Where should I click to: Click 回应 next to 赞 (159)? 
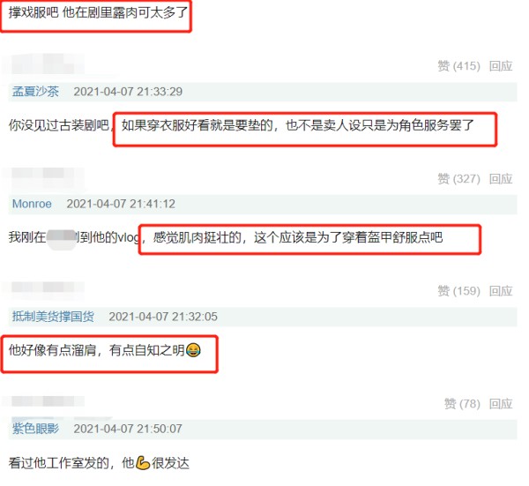501,291
